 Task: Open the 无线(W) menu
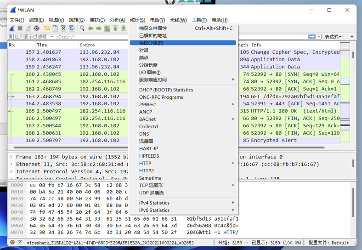point(178,20)
